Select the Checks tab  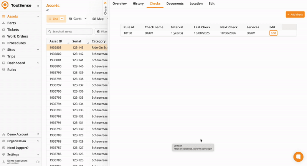click(x=155, y=3)
